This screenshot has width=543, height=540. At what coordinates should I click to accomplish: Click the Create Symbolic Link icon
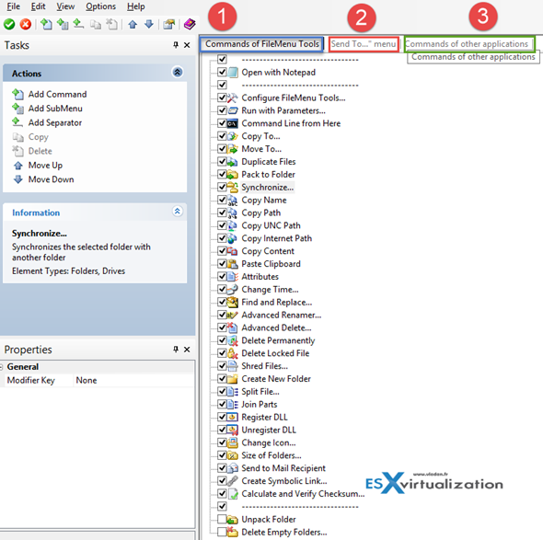233,481
